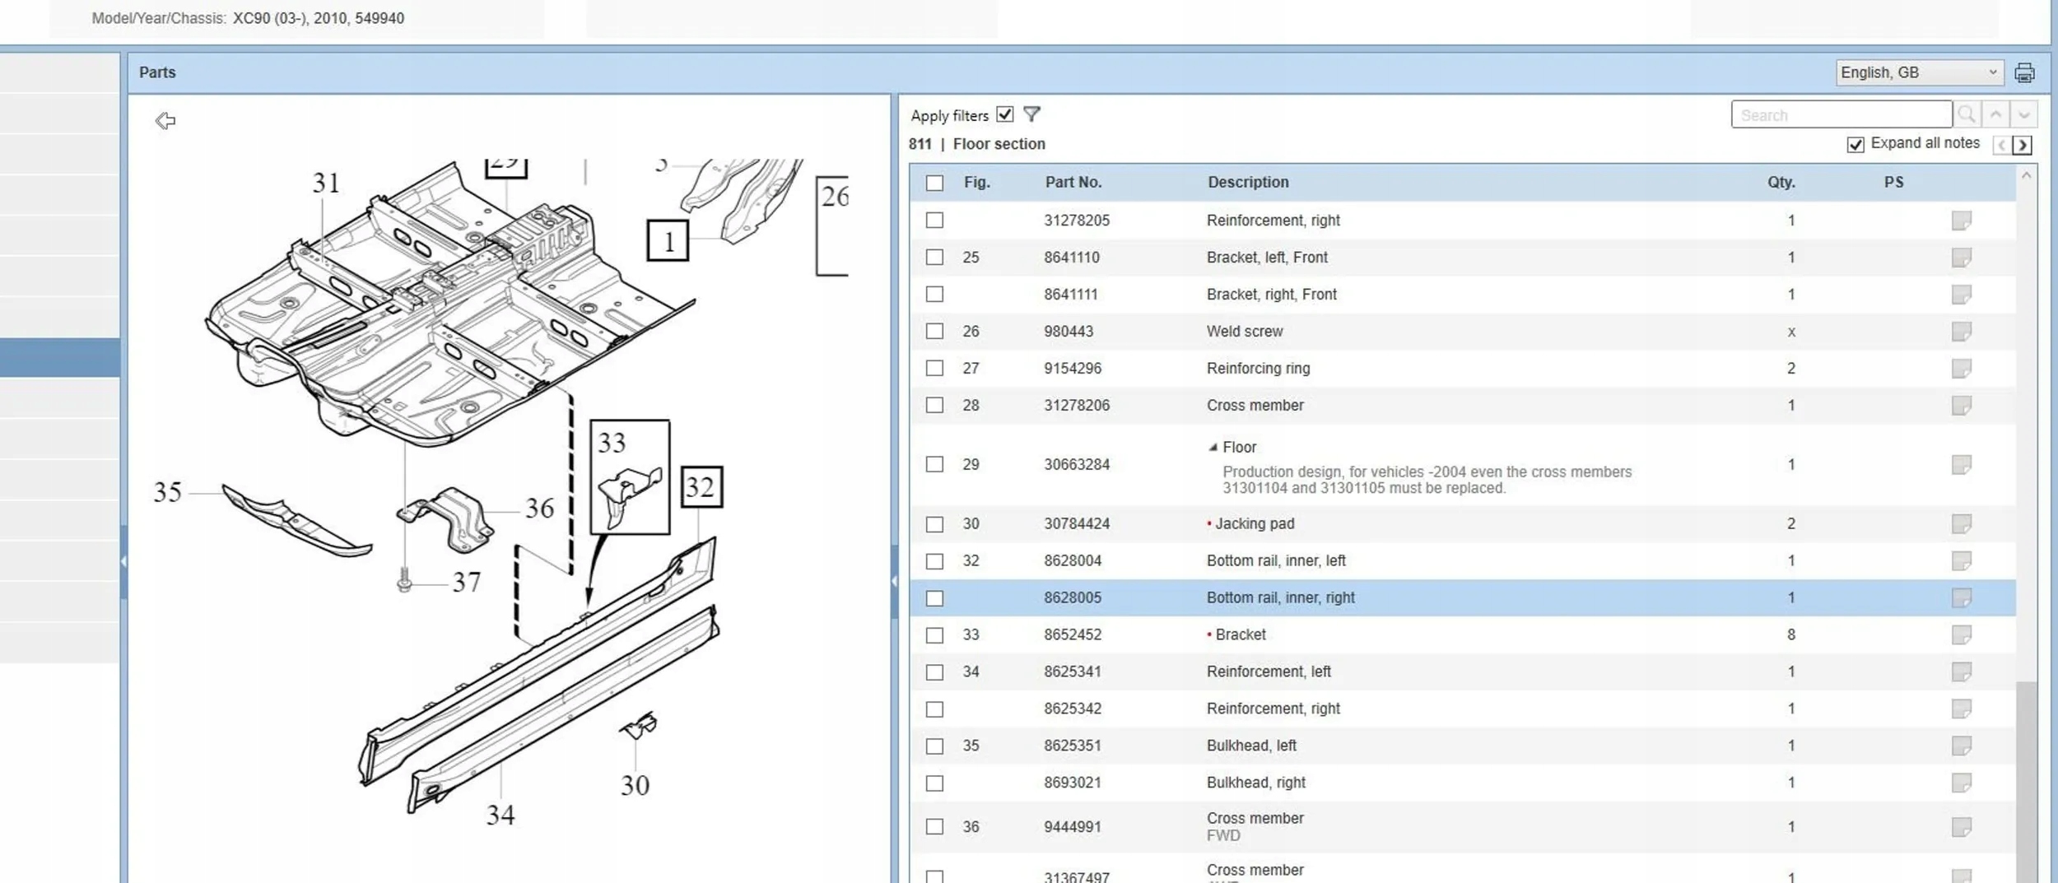Open note icon for Bracket 8652452

coord(1961,635)
